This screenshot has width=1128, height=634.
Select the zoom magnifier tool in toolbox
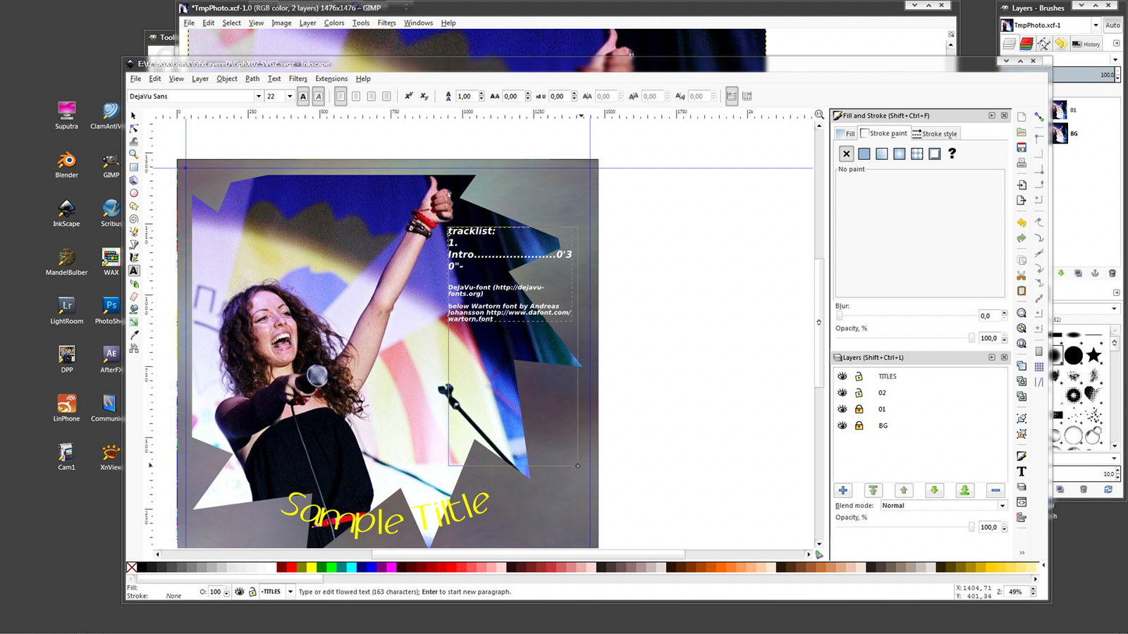(x=134, y=154)
